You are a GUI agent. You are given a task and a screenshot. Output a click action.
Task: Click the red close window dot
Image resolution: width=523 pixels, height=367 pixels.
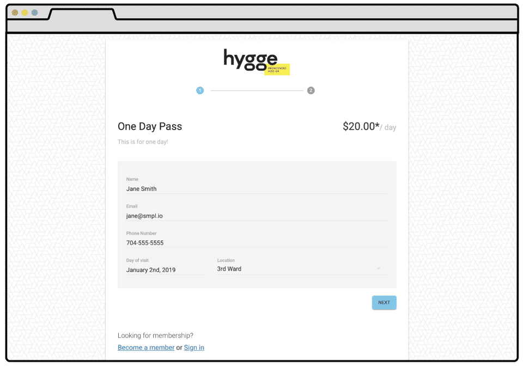[x=15, y=13]
